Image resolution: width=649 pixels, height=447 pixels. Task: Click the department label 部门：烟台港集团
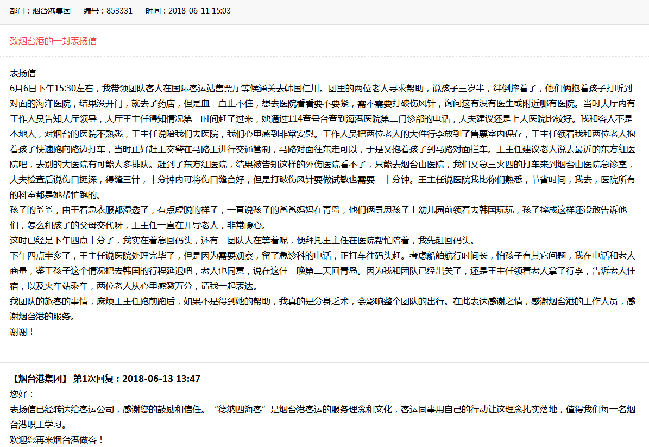(40, 11)
